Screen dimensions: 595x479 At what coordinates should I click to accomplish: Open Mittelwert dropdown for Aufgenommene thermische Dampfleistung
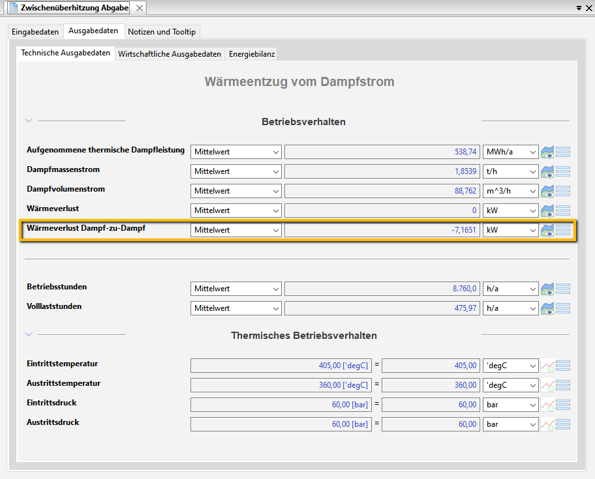click(x=236, y=152)
